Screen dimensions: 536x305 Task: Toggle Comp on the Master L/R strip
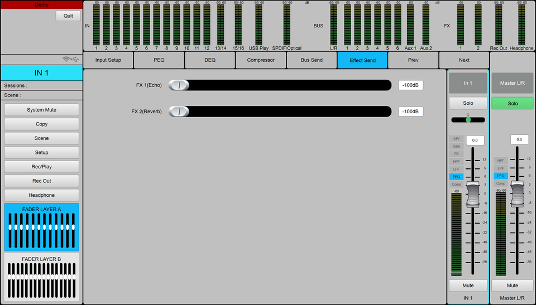(501, 183)
